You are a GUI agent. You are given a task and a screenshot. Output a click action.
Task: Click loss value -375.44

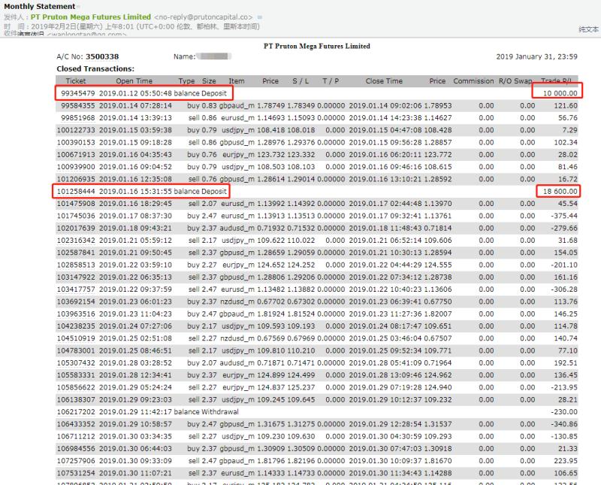click(564, 216)
